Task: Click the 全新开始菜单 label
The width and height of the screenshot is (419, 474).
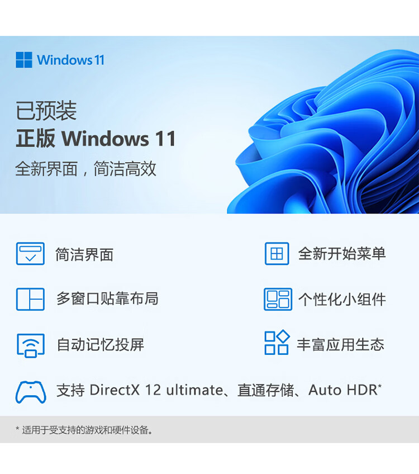Action: [x=342, y=254]
